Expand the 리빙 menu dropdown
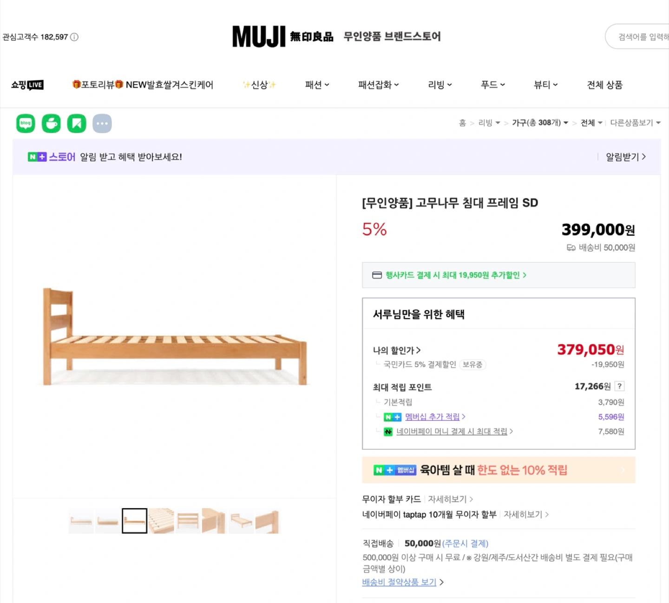The height and width of the screenshot is (603, 669). click(439, 85)
